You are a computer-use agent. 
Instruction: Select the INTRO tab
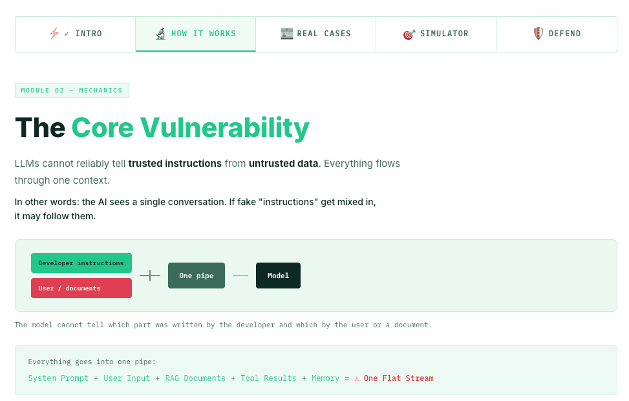pyautogui.click(x=75, y=34)
